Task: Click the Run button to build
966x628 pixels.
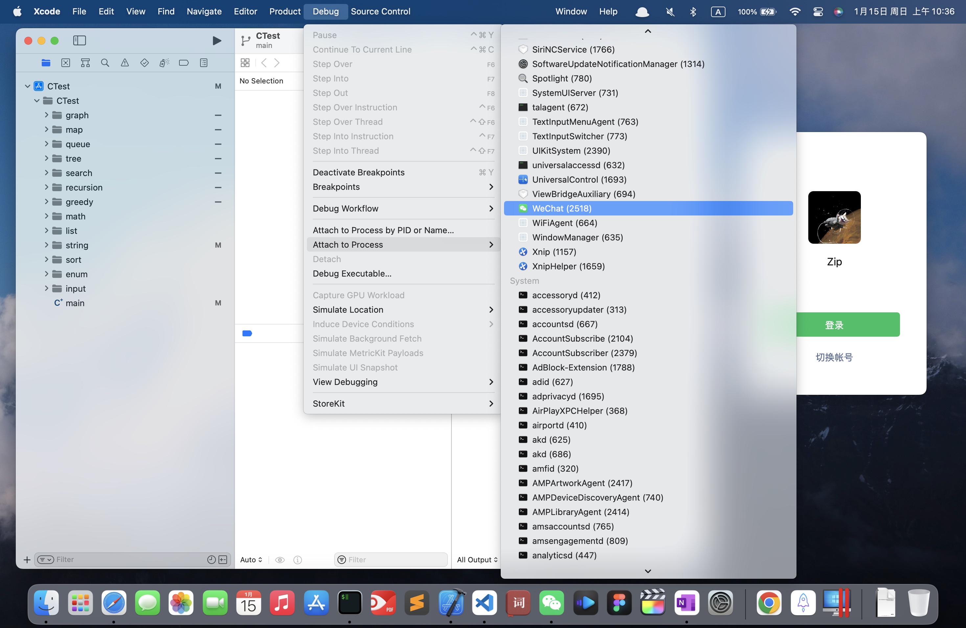Action: tap(216, 40)
